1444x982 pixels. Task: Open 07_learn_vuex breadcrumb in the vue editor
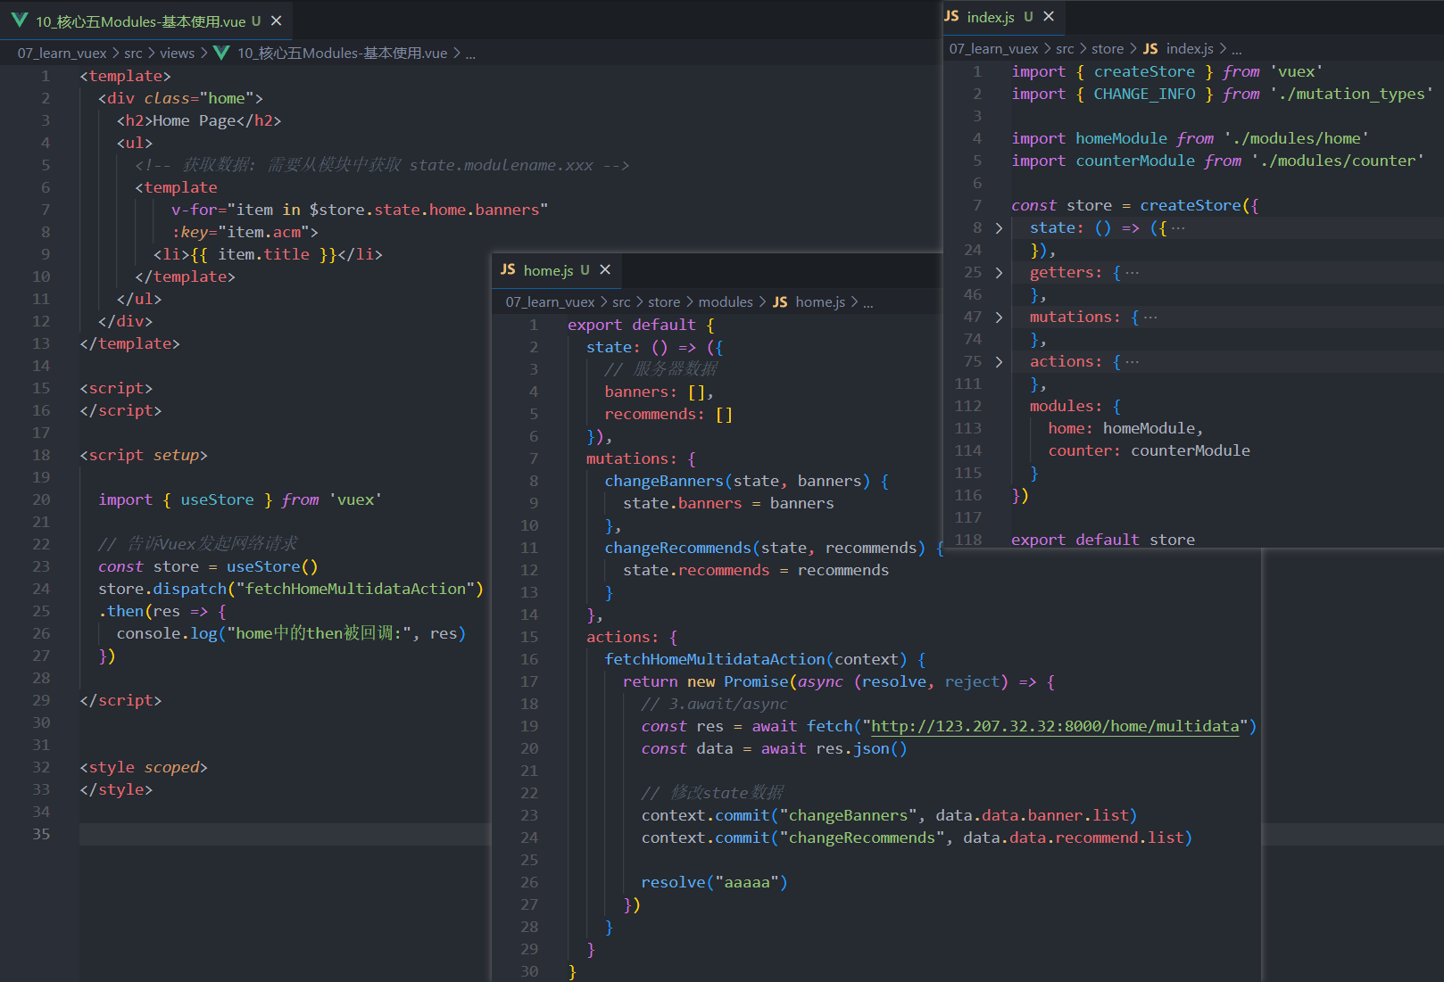(x=62, y=54)
